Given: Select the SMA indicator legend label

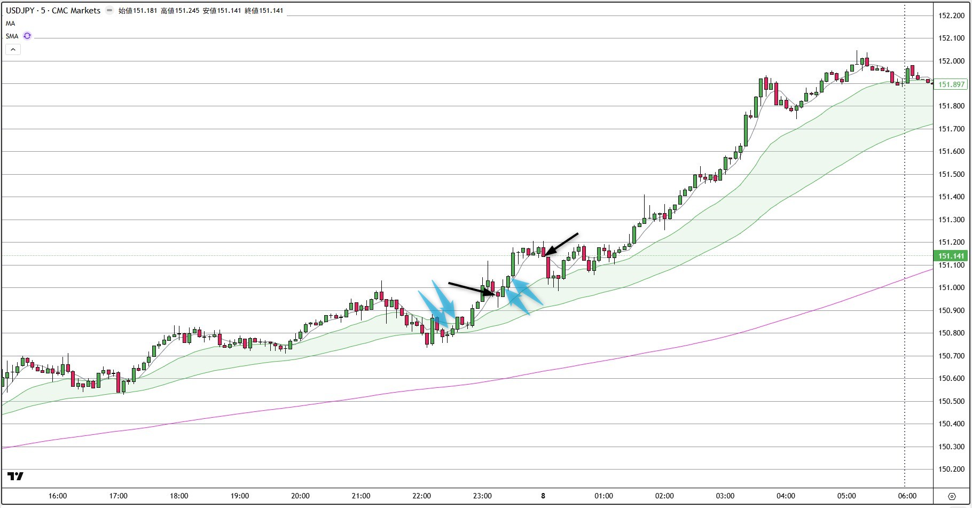Looking at the screenshot, I should tap(12, 36).
